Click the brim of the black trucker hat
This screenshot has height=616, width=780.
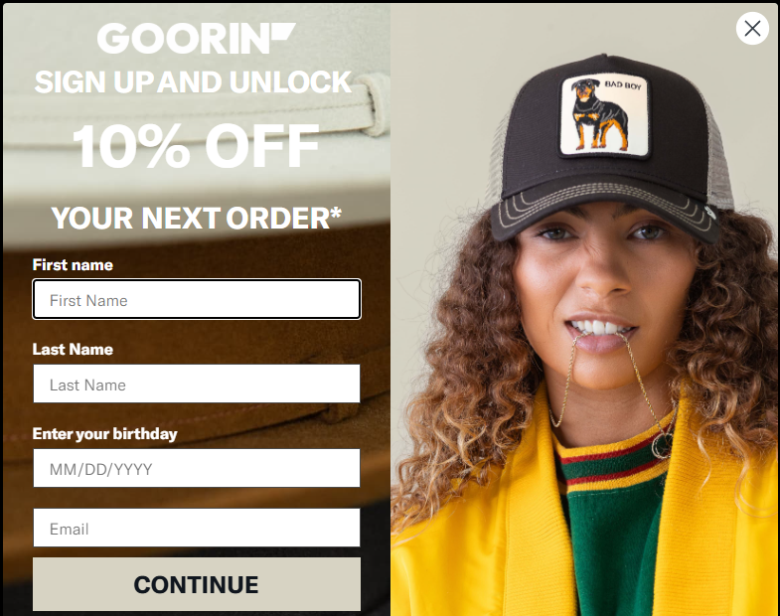(604, 213)
